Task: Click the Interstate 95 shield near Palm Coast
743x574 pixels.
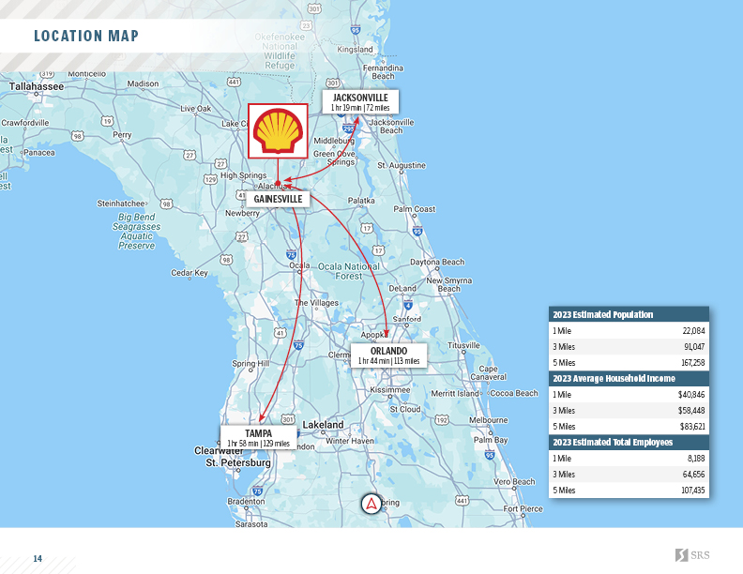Action: (417, 231)
